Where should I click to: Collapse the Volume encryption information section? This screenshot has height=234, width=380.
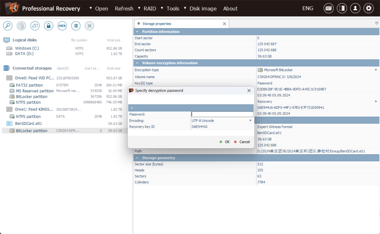(x=137, y=63)
